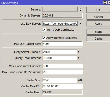Viewport: 110px width, 97px height.
Task: Click the Query Total Timeout field
Action: coord(60,58)
